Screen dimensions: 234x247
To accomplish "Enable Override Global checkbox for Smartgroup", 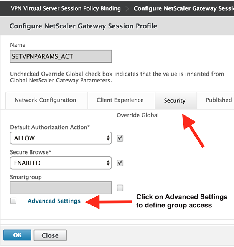I will pyautogui.click(x=120, y=188).
